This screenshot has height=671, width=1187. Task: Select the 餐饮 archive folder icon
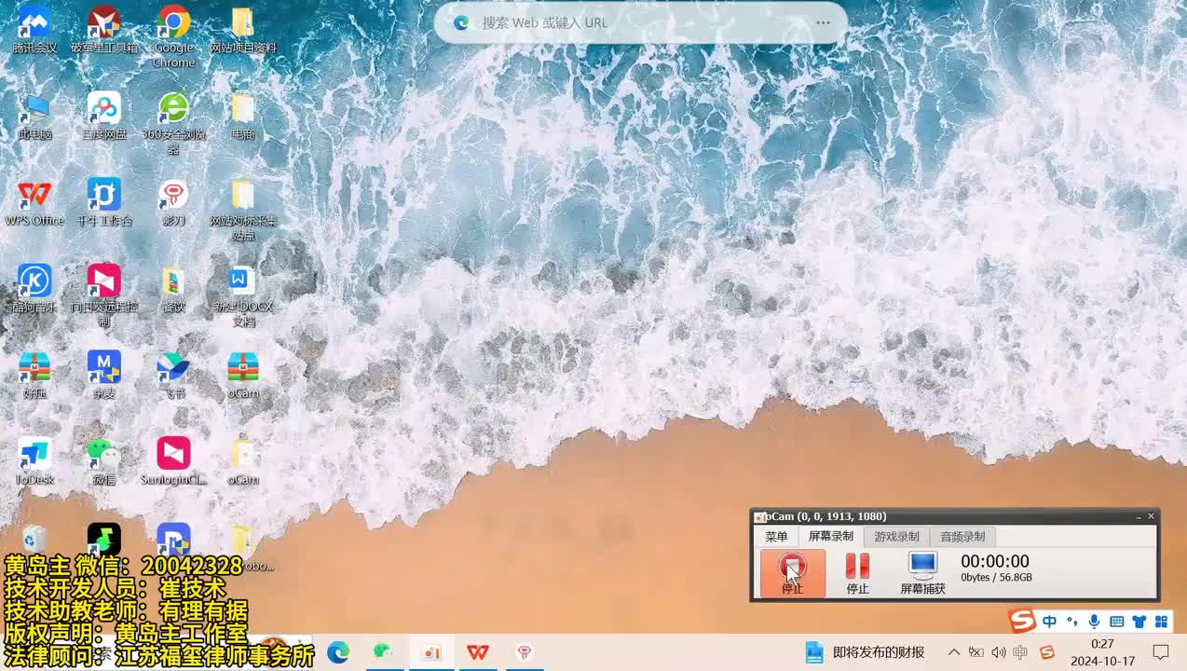pyautogui.click(x=173, y=289)
